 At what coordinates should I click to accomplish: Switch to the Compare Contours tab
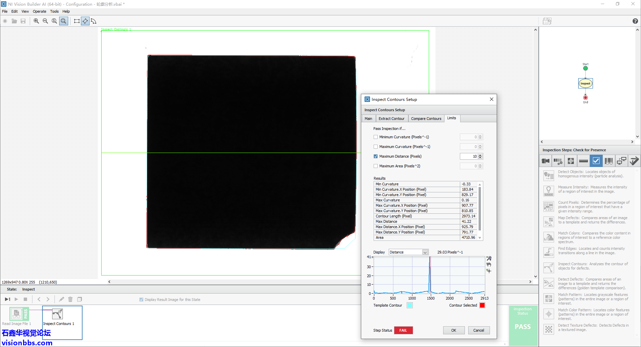(426, 119)
